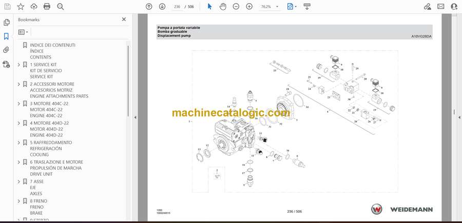Image resolution: width=462 pixels, height=223 pixels.
Task: Select the arrow selection tool
Action: tap(210, 7)
